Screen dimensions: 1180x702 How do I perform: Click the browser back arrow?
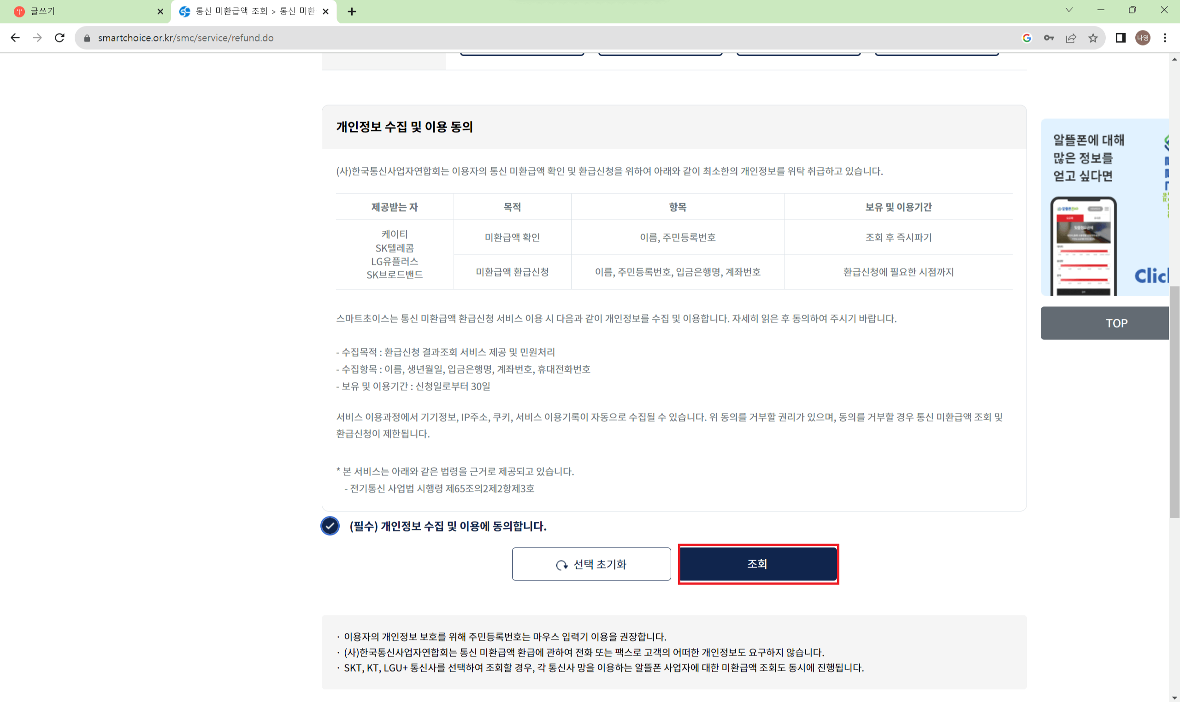(15, 38)
